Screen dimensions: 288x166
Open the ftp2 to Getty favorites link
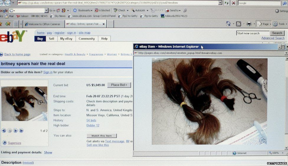[128, 16]
